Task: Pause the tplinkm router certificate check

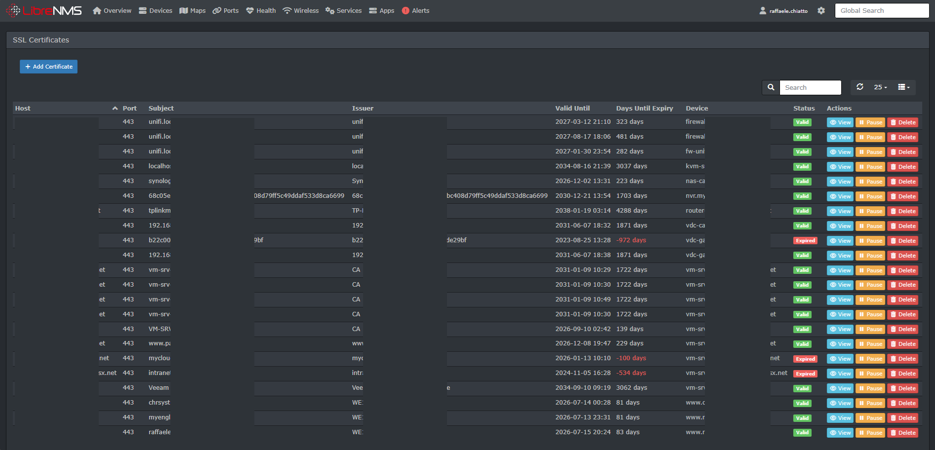Action: (870, 211)
